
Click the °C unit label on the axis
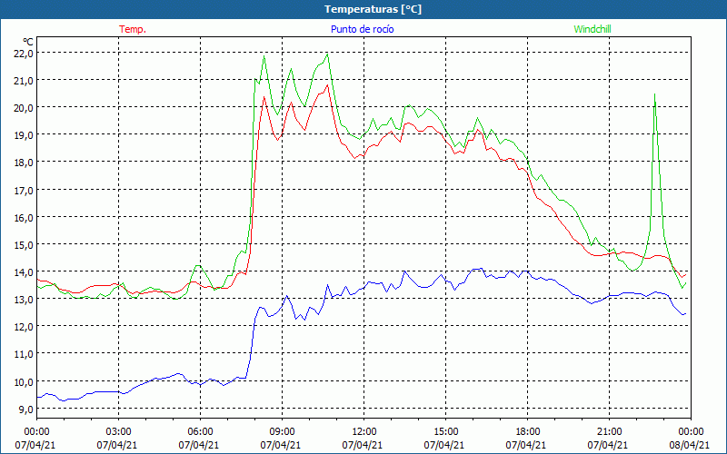click(x=28, y=43)
